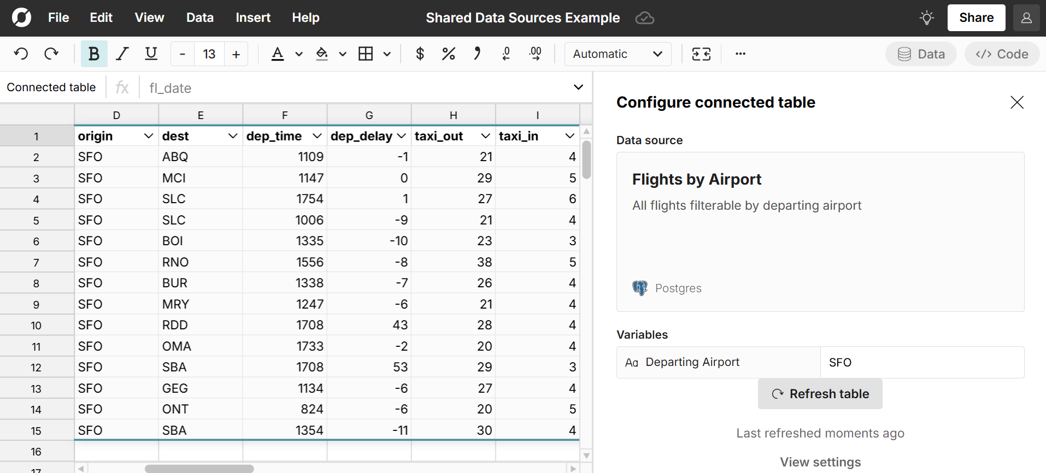Viewport: 1046px width, 473px height.
Task: Click the Refresh table button
Action: click(820, 394)
